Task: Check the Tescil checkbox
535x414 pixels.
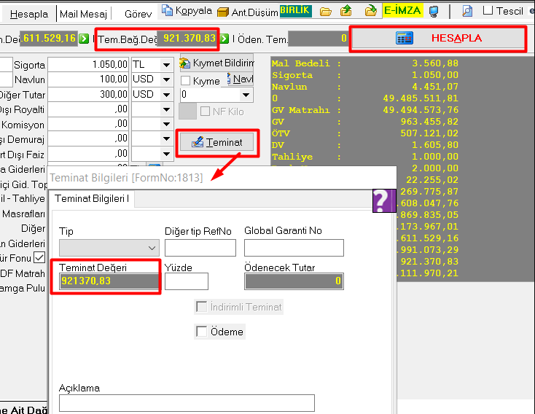Action: [488, 11]
